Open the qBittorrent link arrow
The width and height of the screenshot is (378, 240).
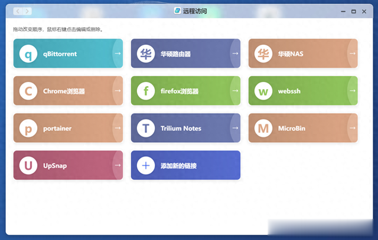[x=118, y=54]
